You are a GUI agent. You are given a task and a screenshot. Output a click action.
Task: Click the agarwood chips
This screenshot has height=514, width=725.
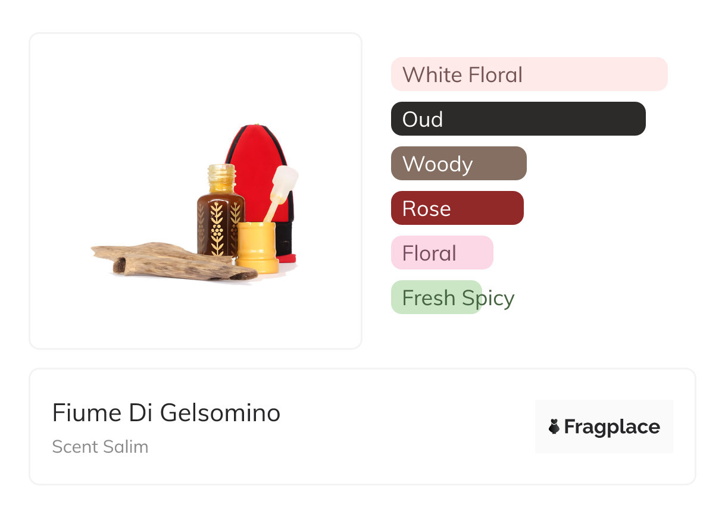(x=173, y=261)
